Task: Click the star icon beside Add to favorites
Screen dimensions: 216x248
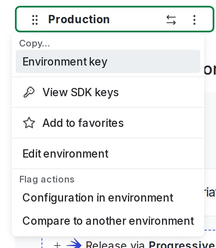Action: [x=29, y=123]
